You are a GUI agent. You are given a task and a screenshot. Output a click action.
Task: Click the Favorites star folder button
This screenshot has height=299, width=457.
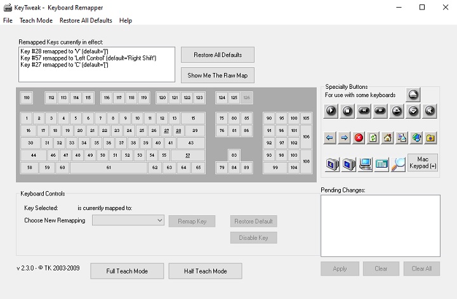tap(431, 138)
